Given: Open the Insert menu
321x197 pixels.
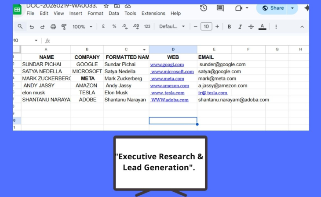Looking at the screenshot, I should pyautogui.click(x=76, y=13).
